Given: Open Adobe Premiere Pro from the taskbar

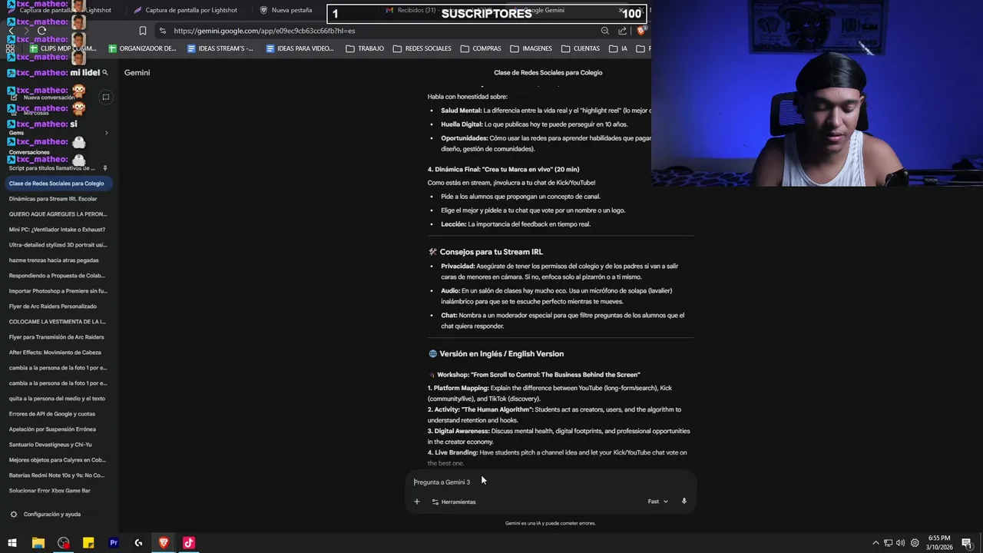Looking at the screenshot, I should (x=114, y=543).
